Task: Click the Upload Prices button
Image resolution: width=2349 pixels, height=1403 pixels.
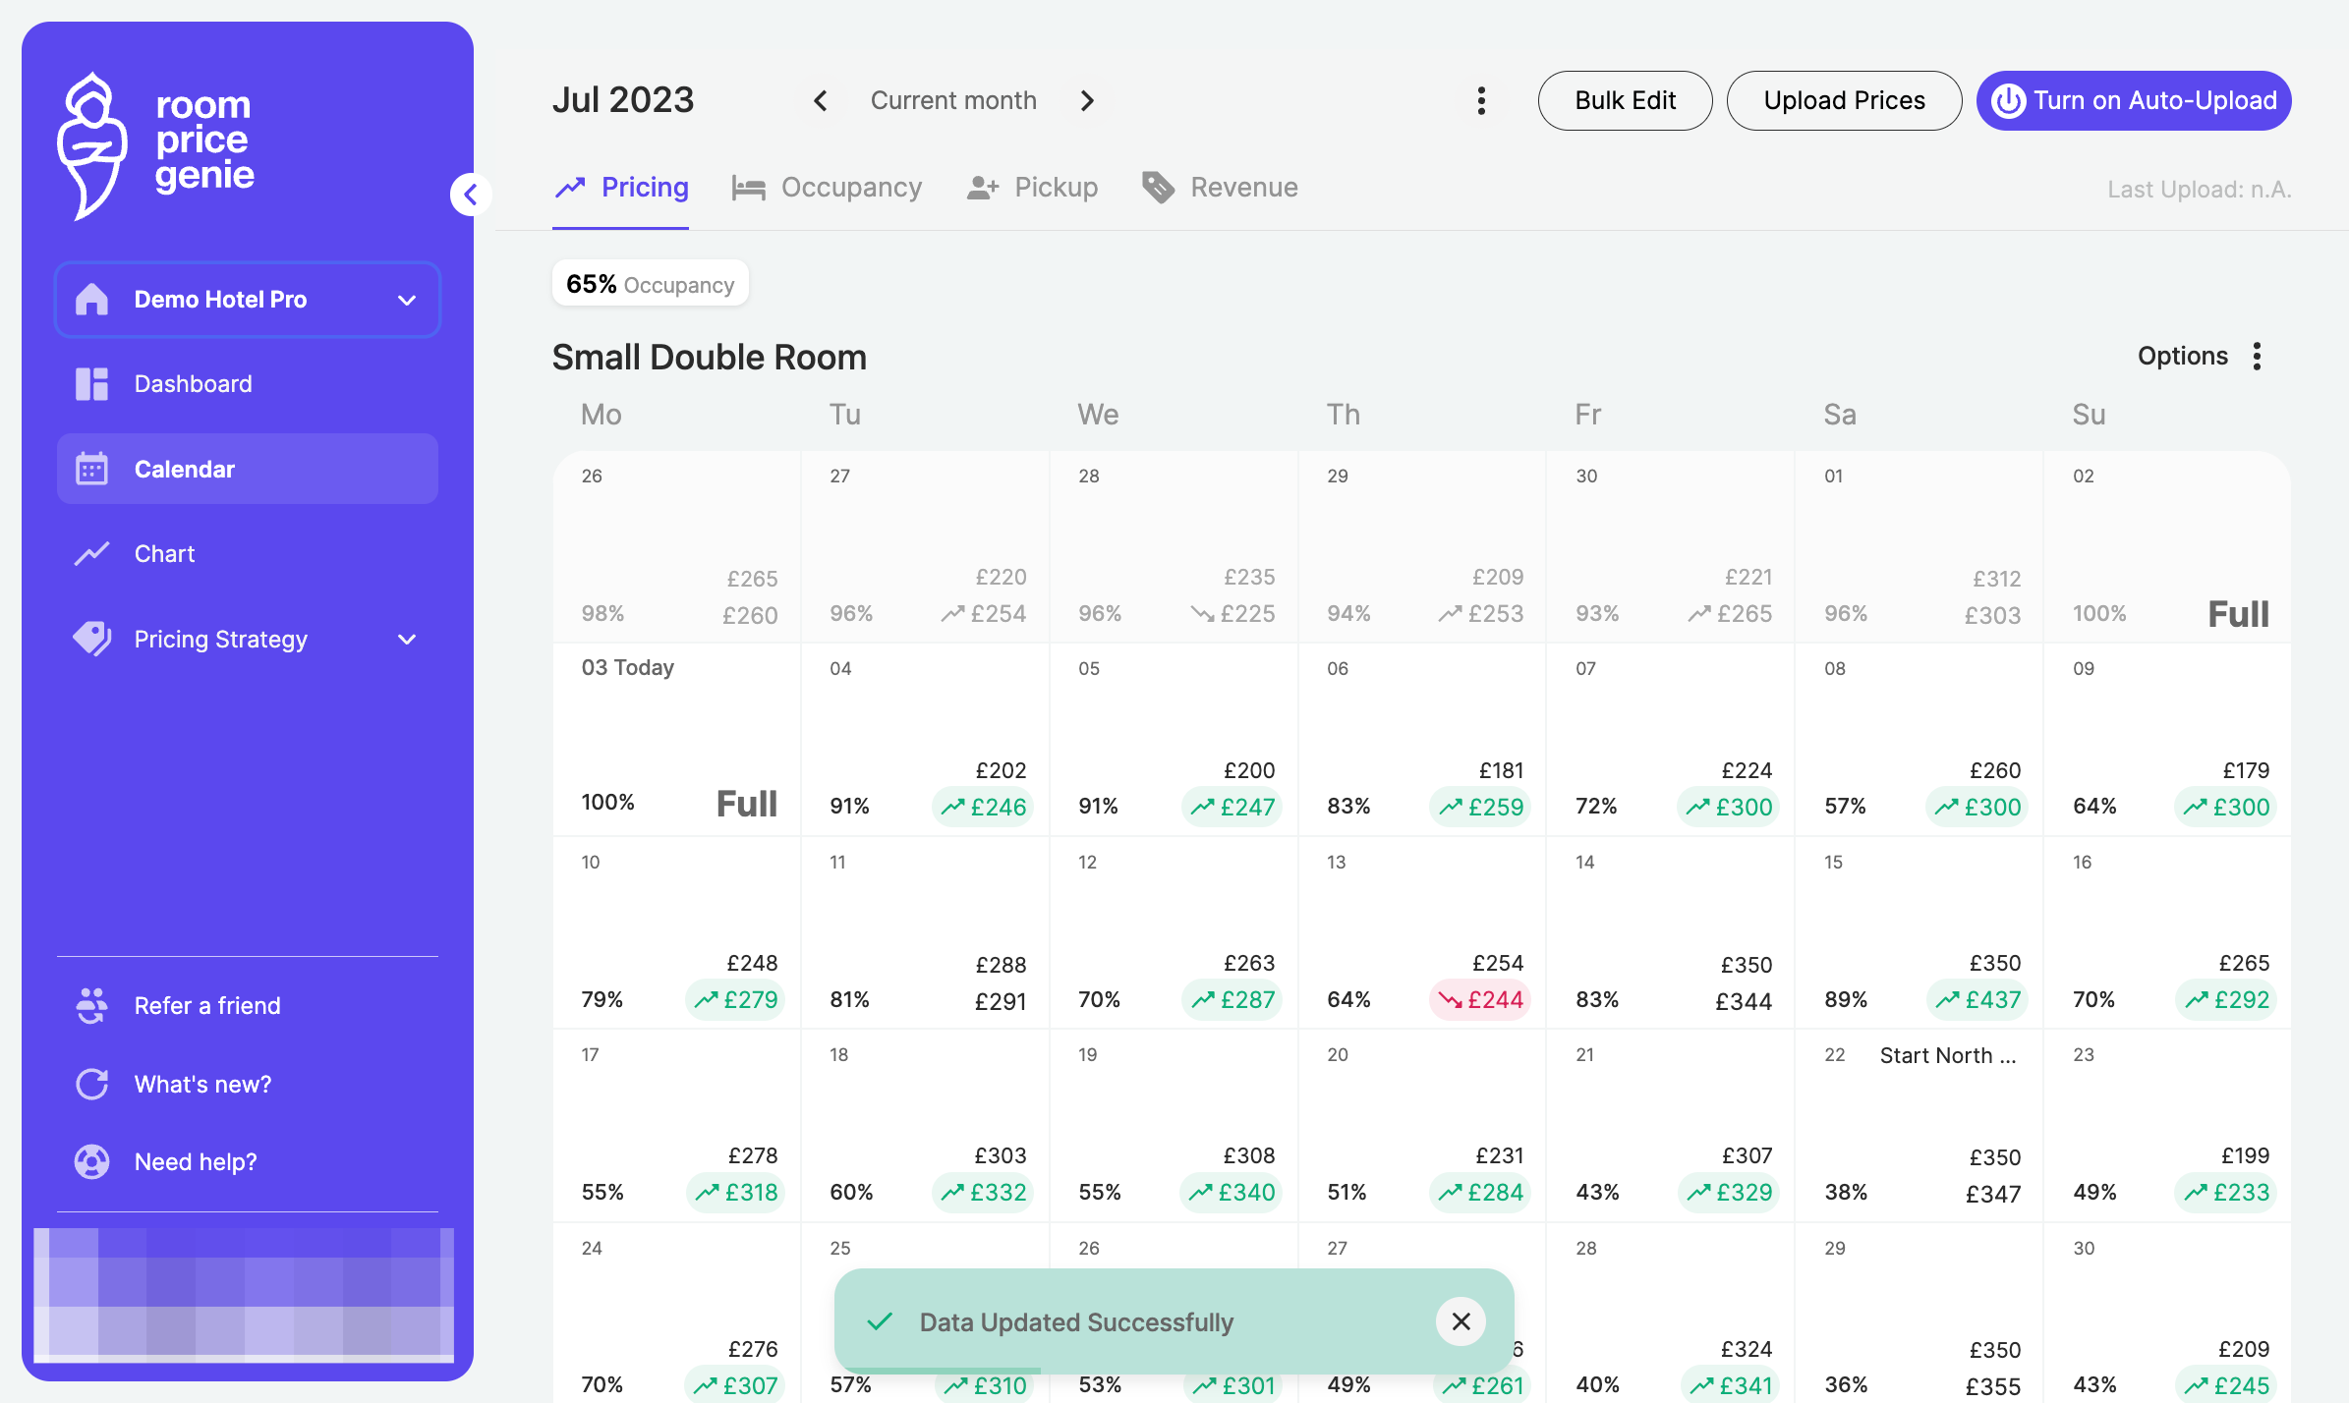Action: [x=1844, y=100]
